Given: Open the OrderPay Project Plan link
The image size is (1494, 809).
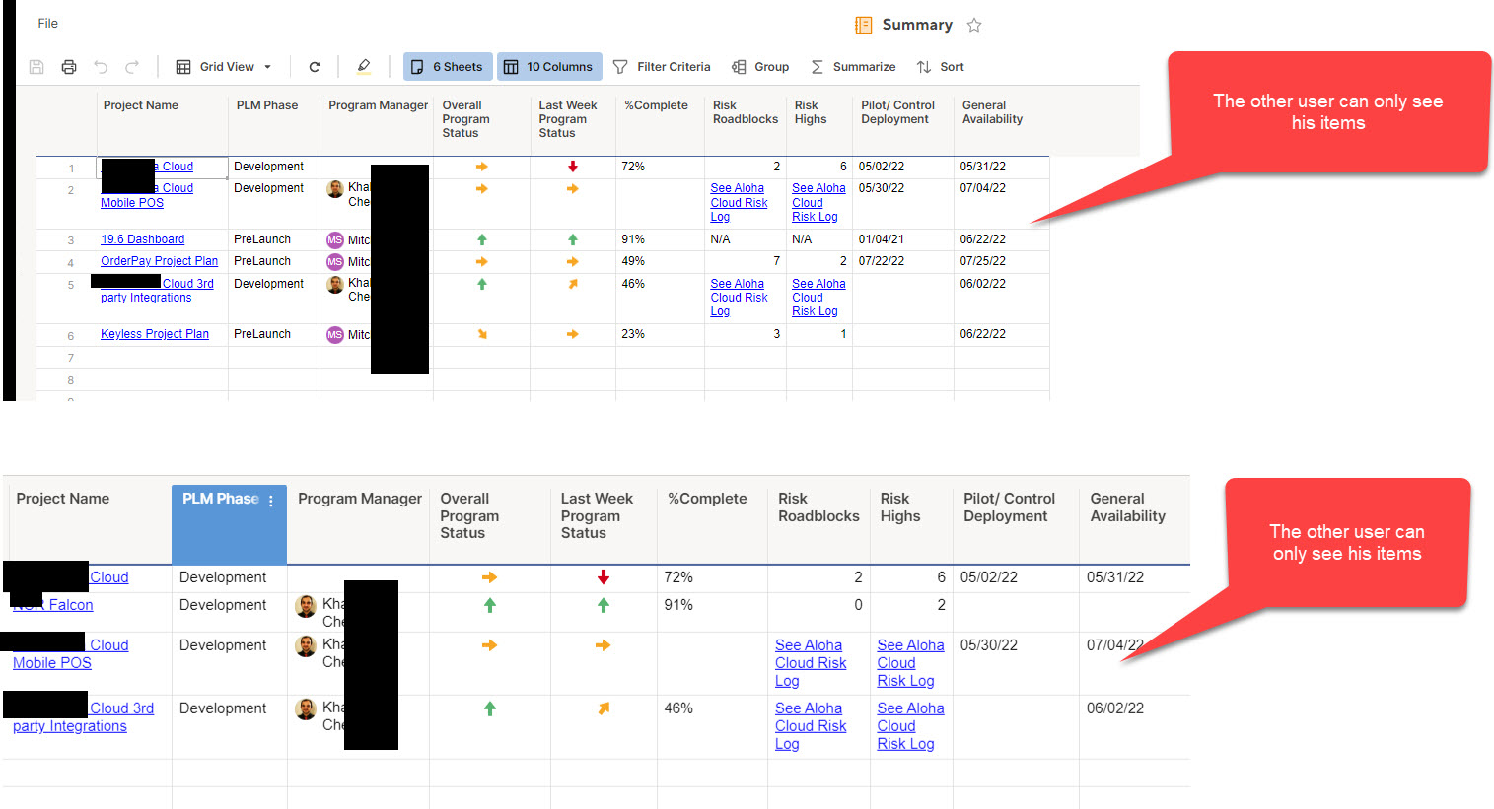Looking at the screenshot, I should tap(159, 260).
